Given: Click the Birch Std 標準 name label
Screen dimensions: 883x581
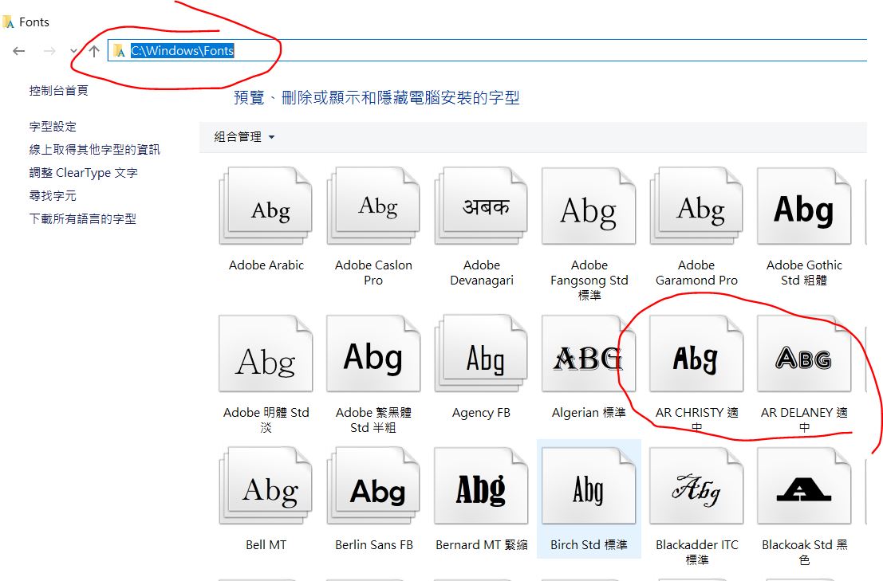Looking at the screenshot, I should pos(589,545).
